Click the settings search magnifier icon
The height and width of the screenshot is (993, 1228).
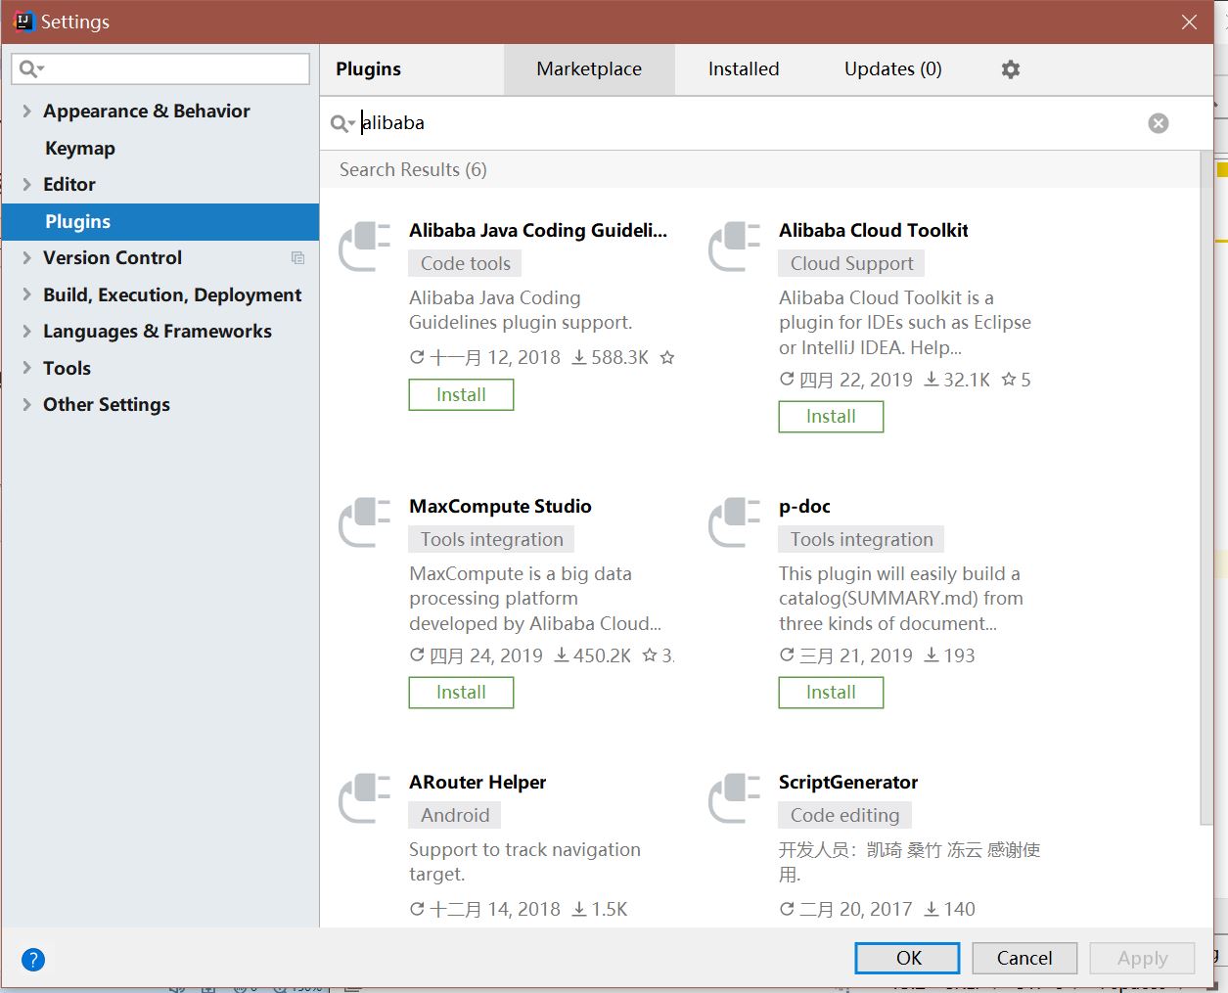pos(31,68)
